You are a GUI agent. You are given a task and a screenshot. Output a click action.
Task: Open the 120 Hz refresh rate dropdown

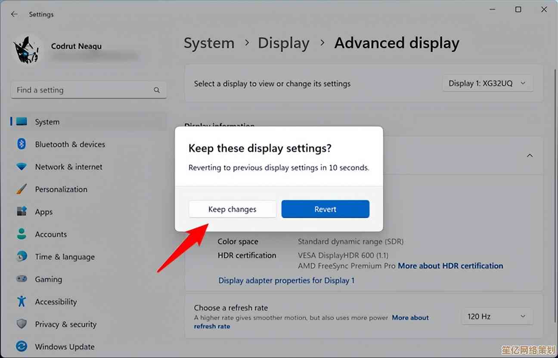tap(496, 316)
